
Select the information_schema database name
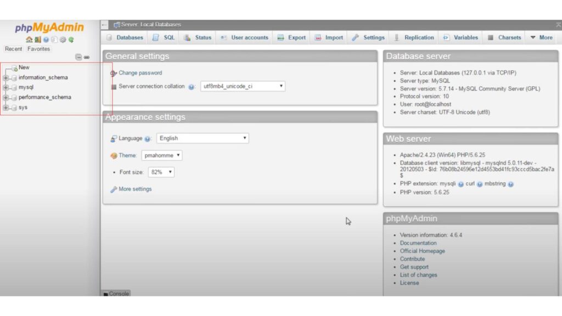point(43,78)
